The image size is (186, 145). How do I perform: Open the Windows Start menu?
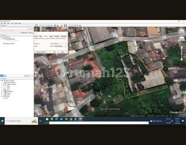point(2,121)
